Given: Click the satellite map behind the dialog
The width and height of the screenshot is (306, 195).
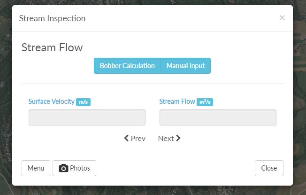Looking at the screenshot, I should click(299, 98).
